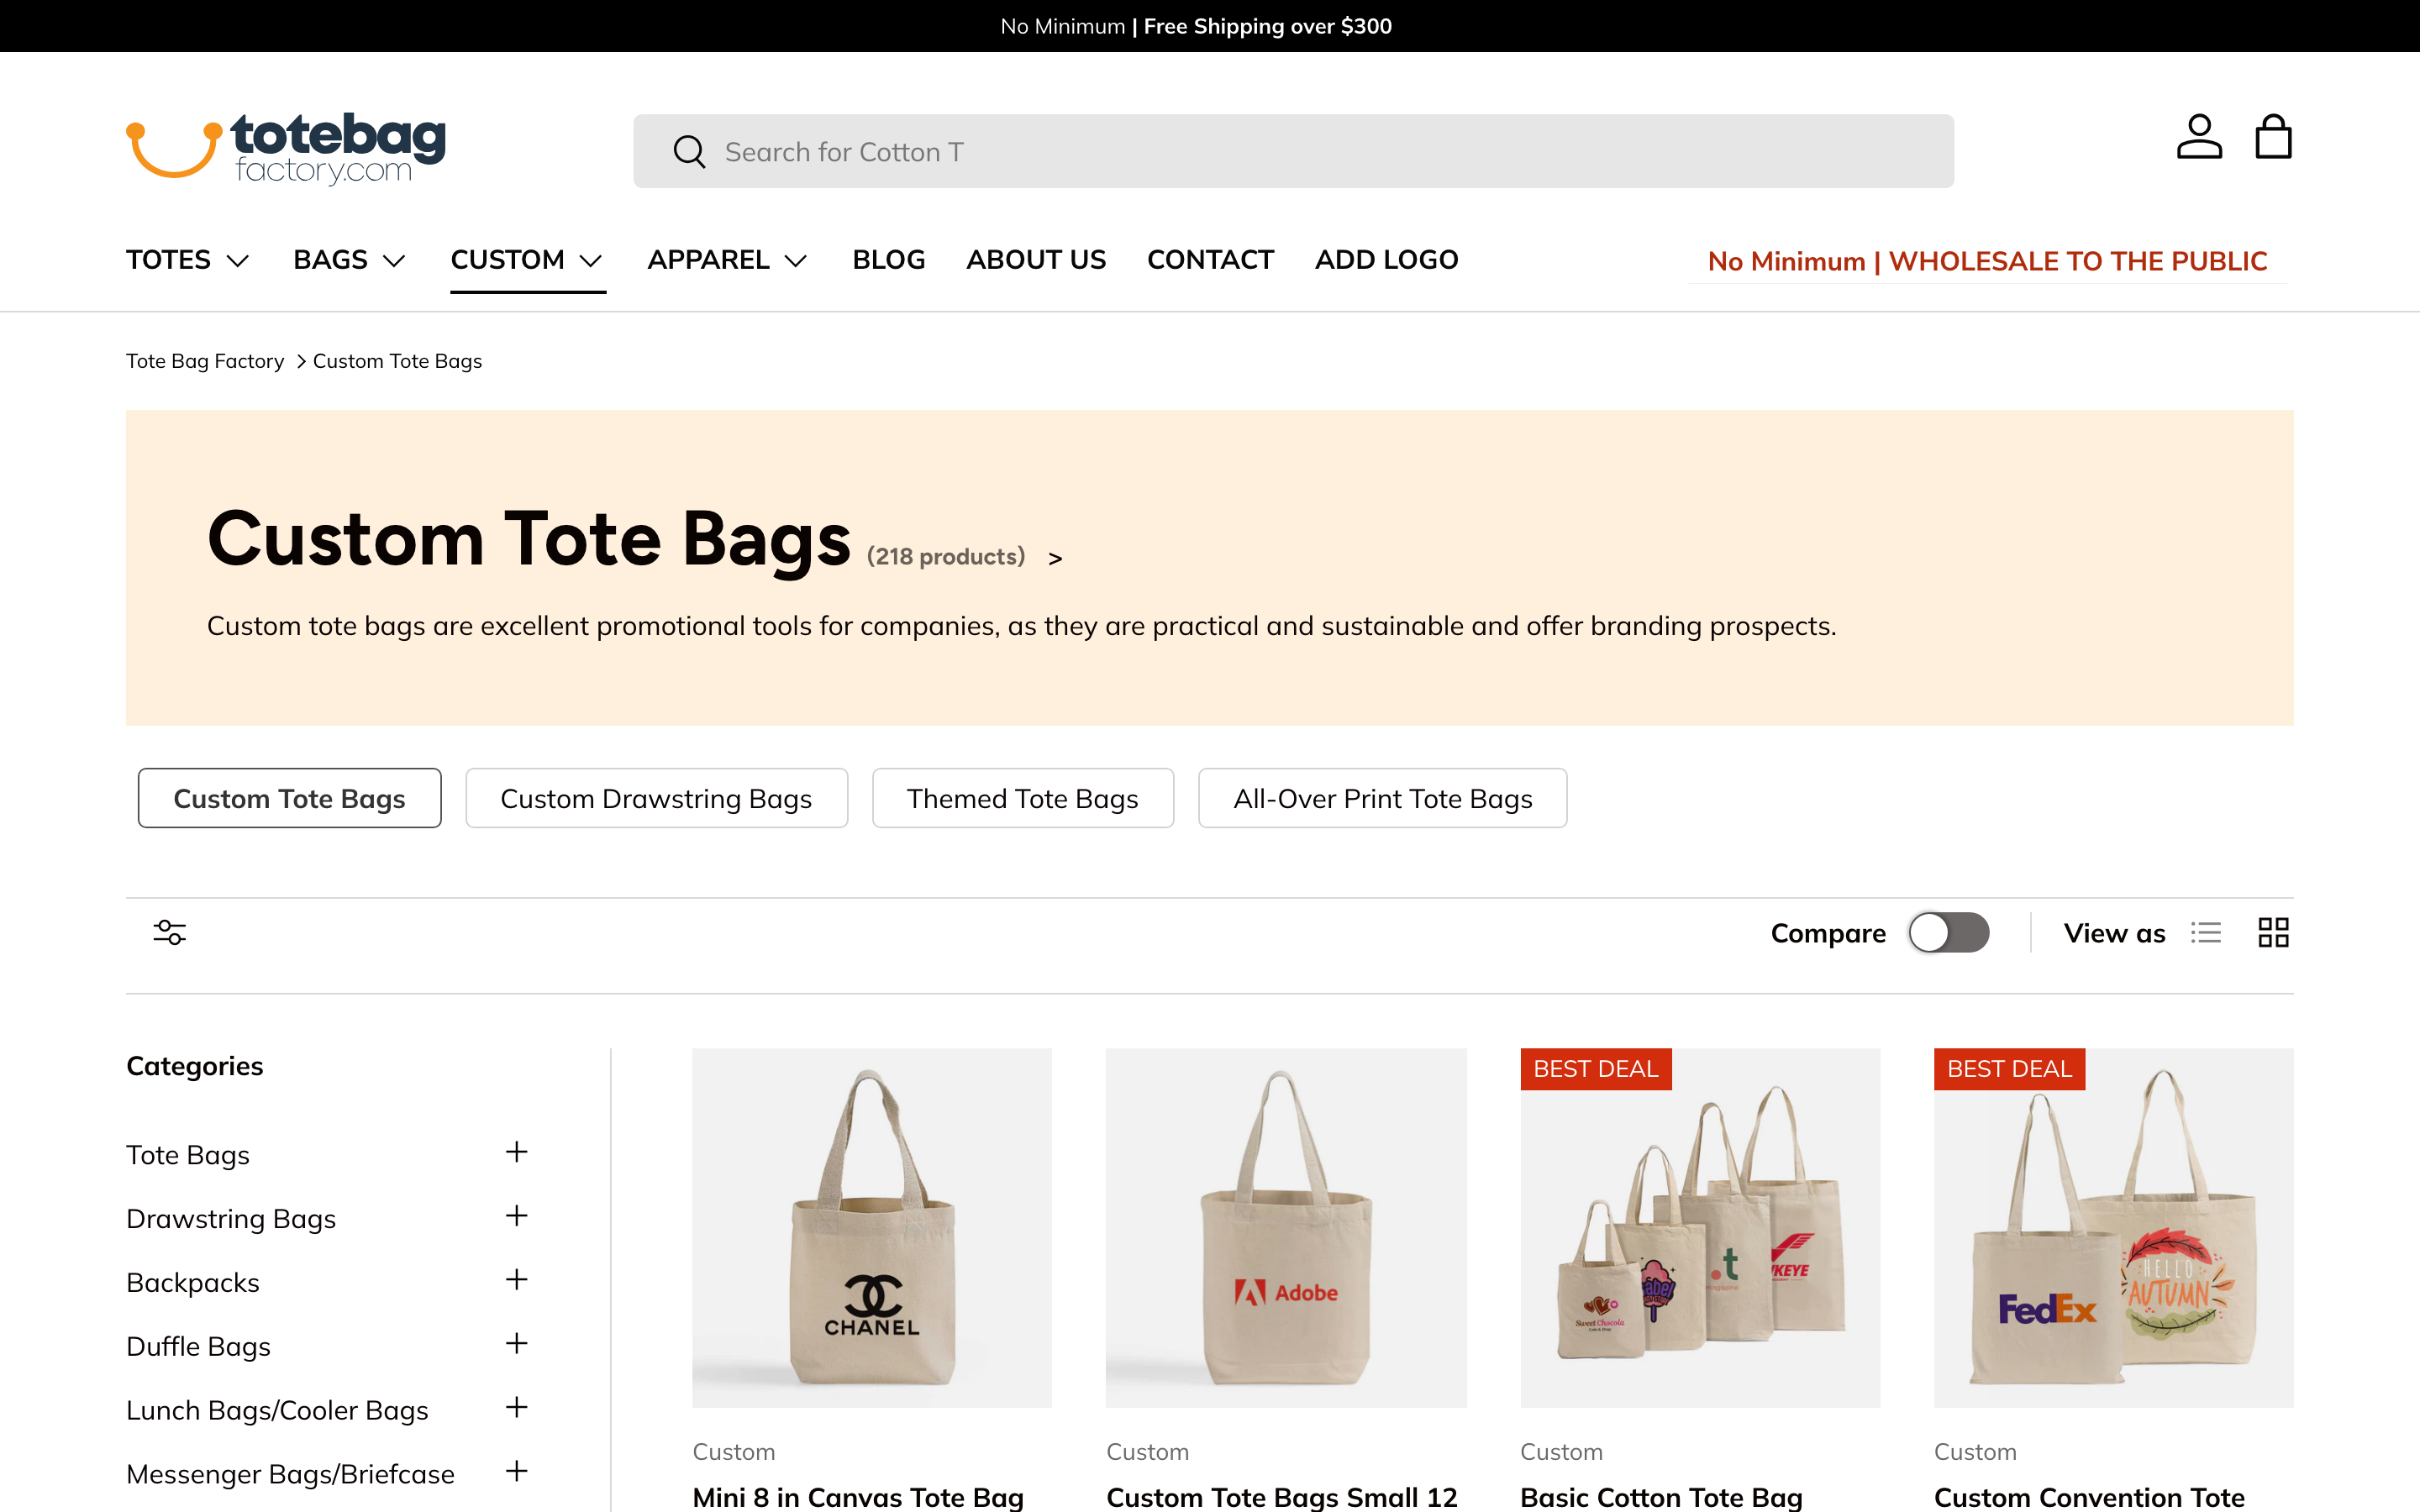The height and width of the screenshot is (1512, 2420).
Task: Open the FedEx tote bag image
Action: click(2113, 1228)
